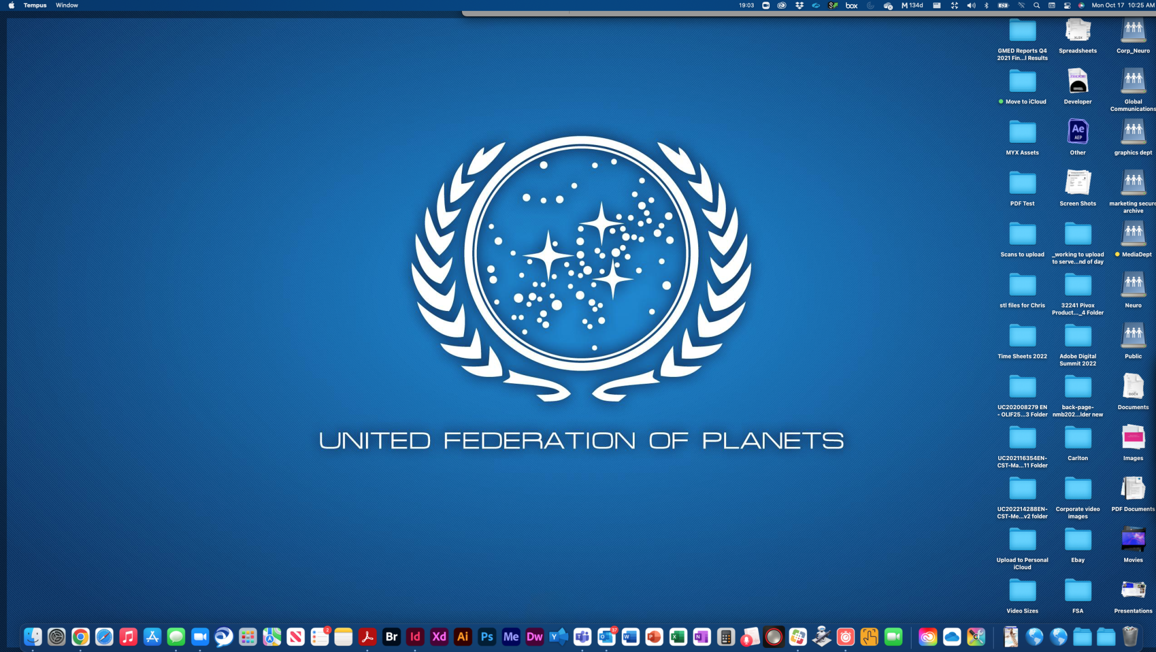Open Automator from the dock

[822, 637]
